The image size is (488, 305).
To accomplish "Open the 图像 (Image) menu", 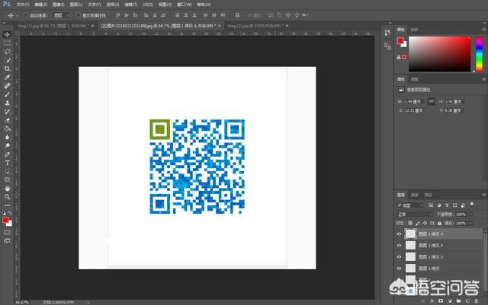I will click(59, 5).
